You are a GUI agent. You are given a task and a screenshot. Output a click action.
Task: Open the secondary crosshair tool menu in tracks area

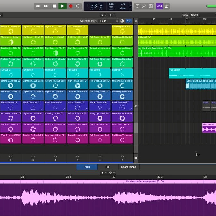tap(112, 15)
